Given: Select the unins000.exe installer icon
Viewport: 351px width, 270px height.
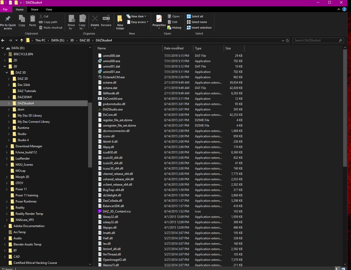Looking at the screenshot, I should [100, 61].
